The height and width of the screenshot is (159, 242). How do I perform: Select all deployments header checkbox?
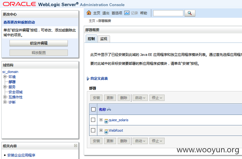[x=93, y=109]
